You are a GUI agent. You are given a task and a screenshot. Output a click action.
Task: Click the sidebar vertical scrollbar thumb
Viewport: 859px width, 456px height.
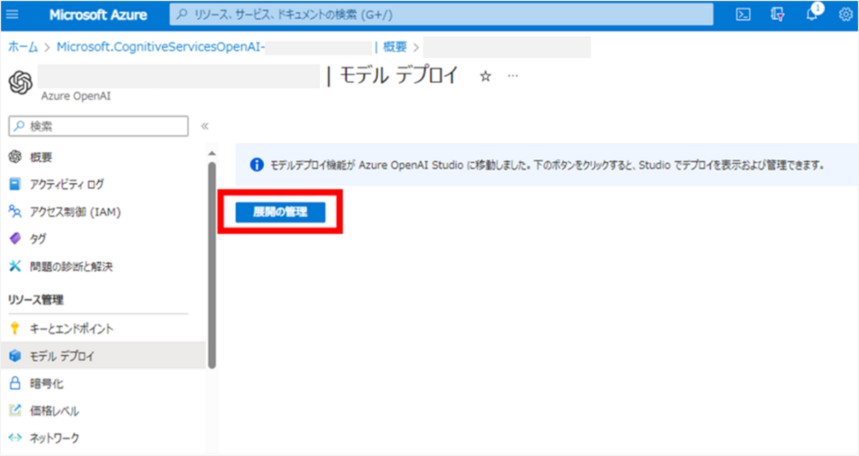click(211, 265)
